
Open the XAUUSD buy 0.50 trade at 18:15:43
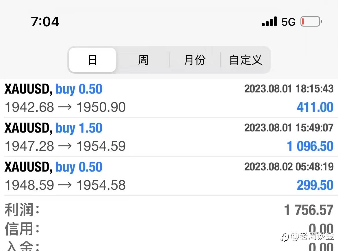(x=169, y=98)
